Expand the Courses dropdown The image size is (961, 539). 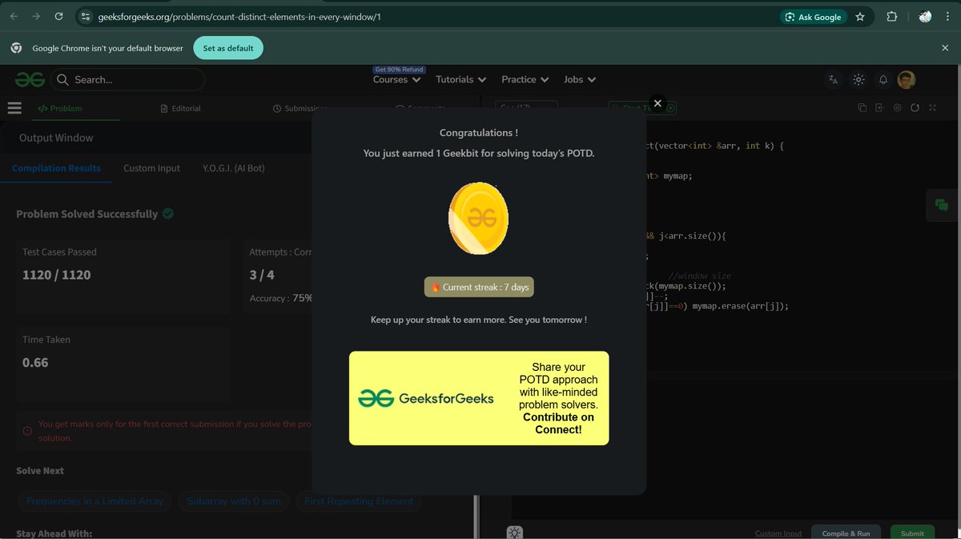pyautogui.click(x=396, y=79)
